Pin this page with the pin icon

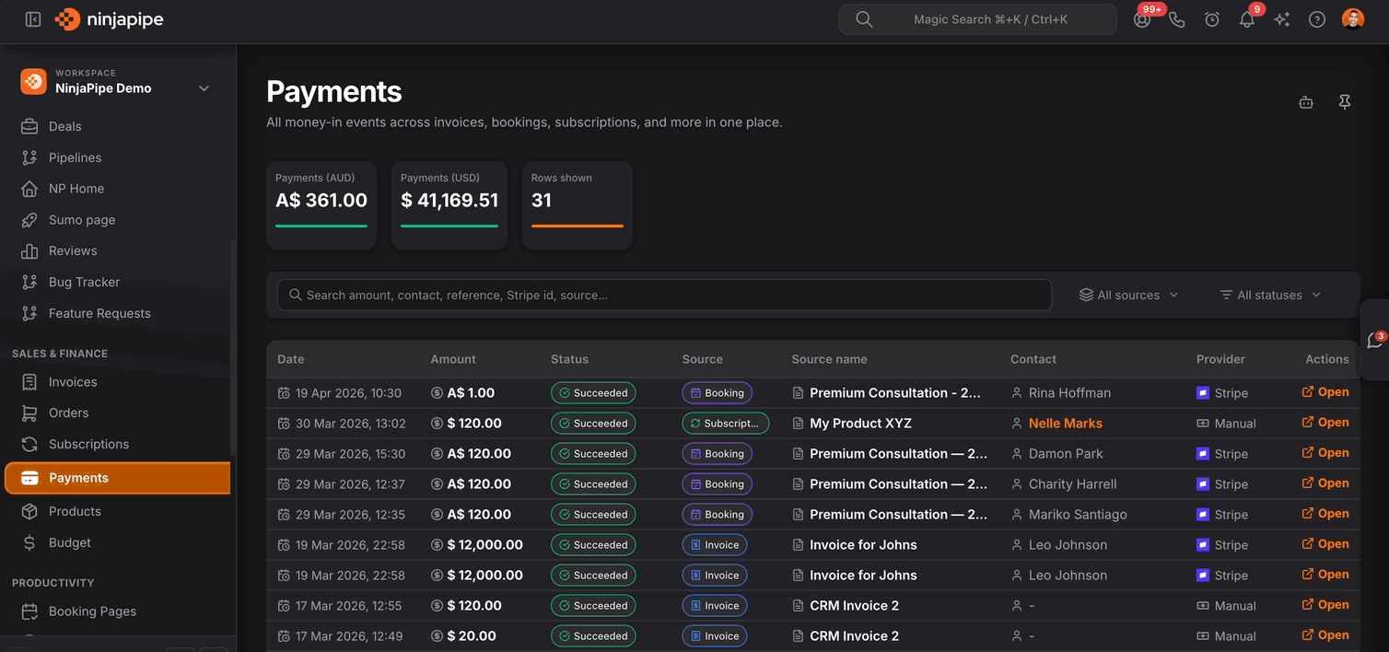tap(1344, 102)
